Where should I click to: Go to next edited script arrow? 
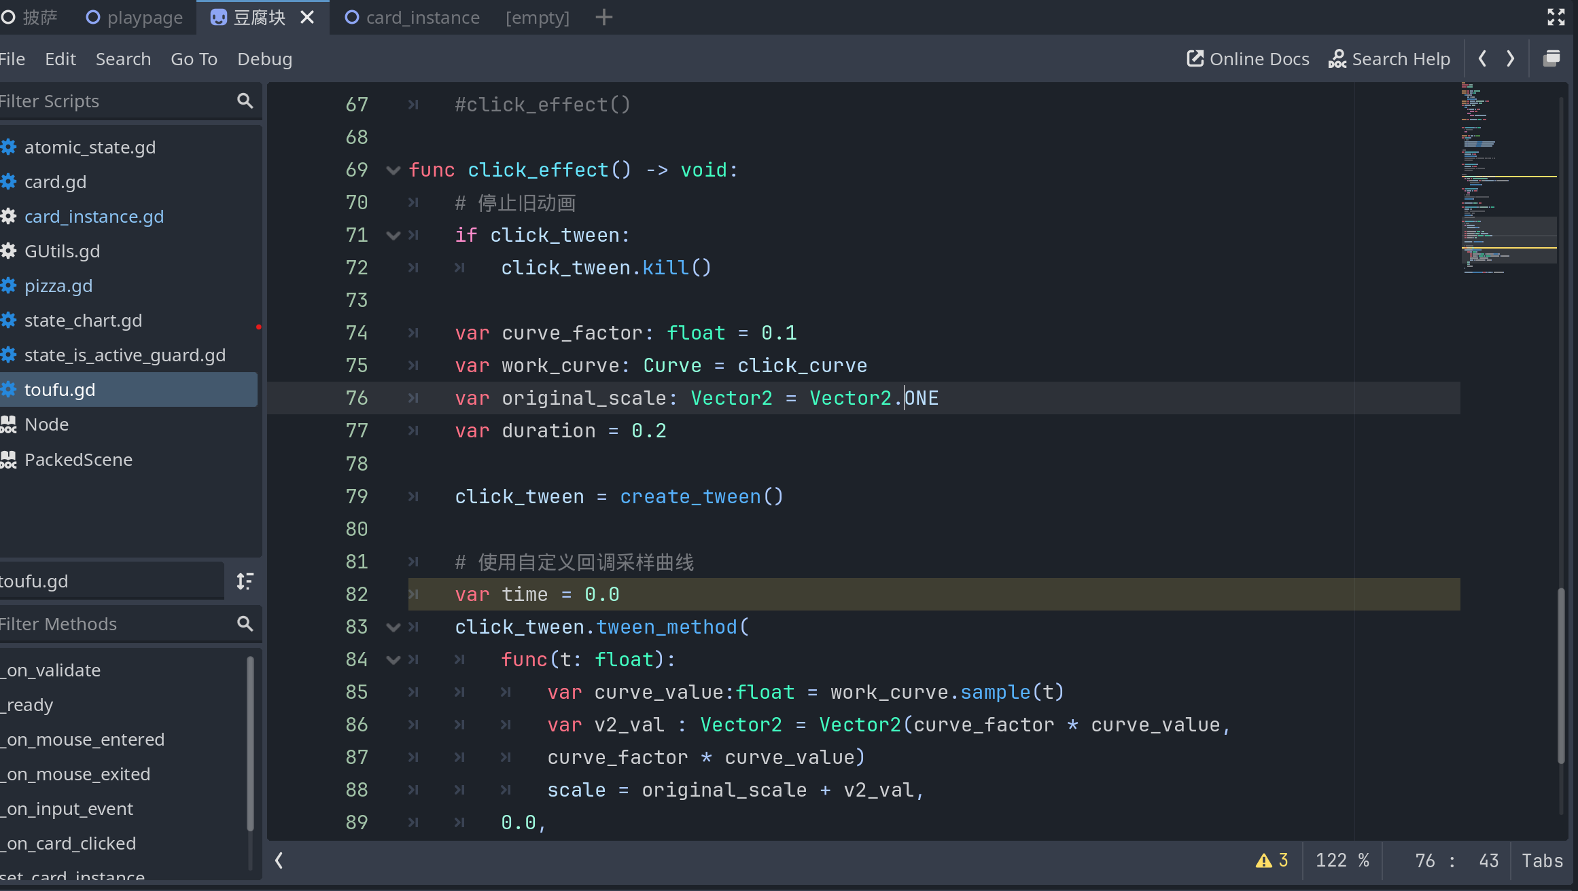[x=1510, y=59]
